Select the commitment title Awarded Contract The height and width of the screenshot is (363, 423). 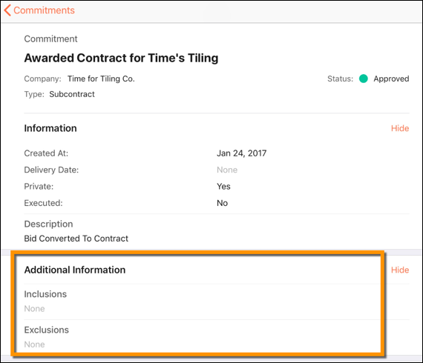tap(121, 58)
